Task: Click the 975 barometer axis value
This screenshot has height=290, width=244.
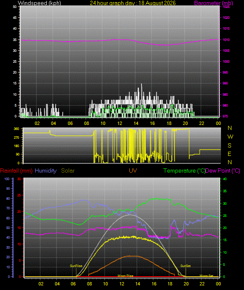Action: [225, 116]
